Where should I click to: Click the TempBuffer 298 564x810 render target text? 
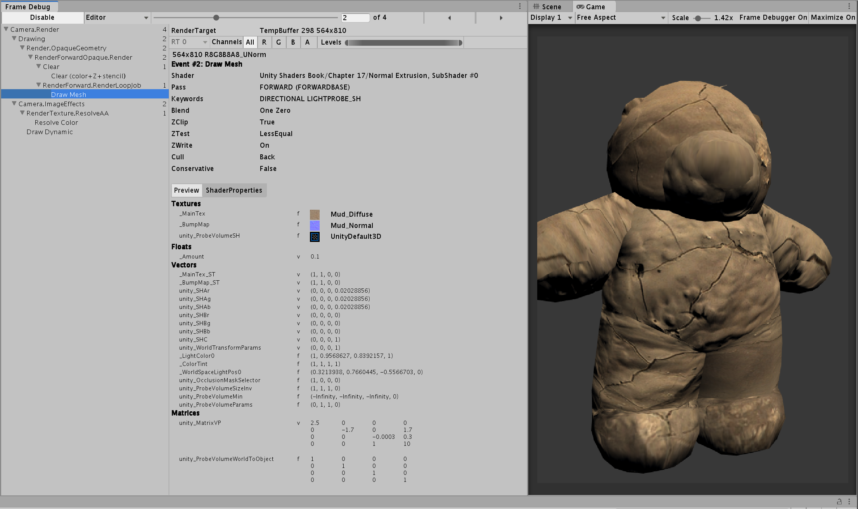pyautogui.click(x=303, y=31)
